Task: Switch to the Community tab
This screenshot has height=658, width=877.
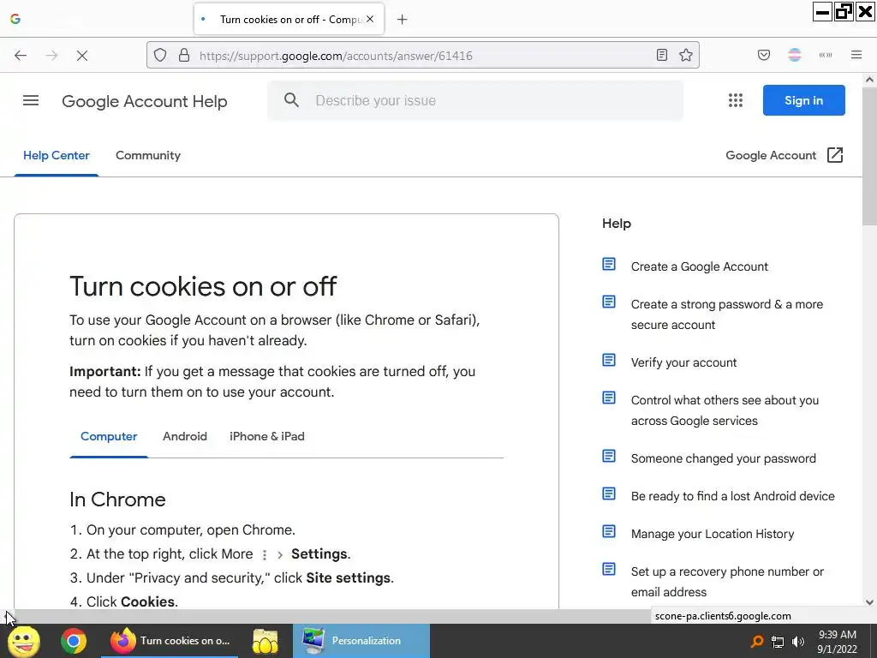Action: (x=148, y=156)
